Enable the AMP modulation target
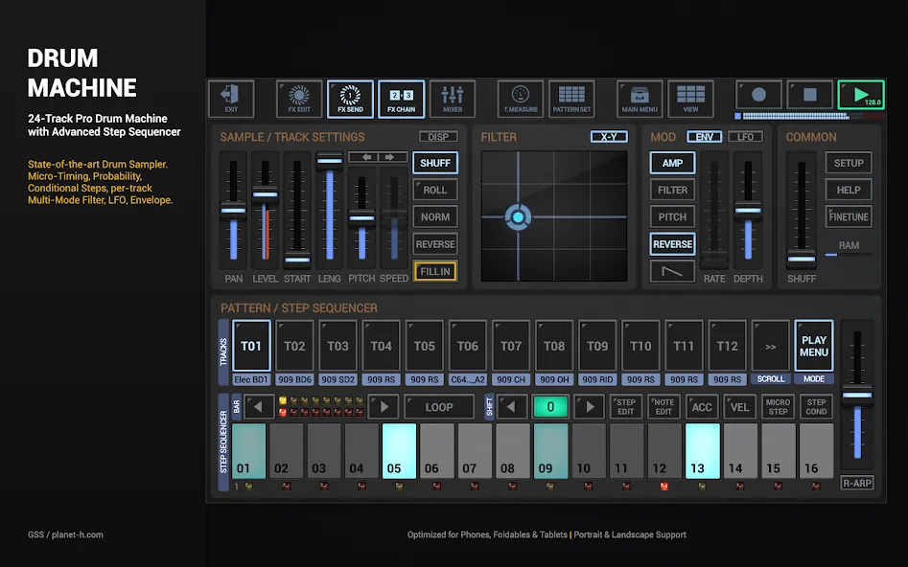908x567 pixels. point(672,163)
